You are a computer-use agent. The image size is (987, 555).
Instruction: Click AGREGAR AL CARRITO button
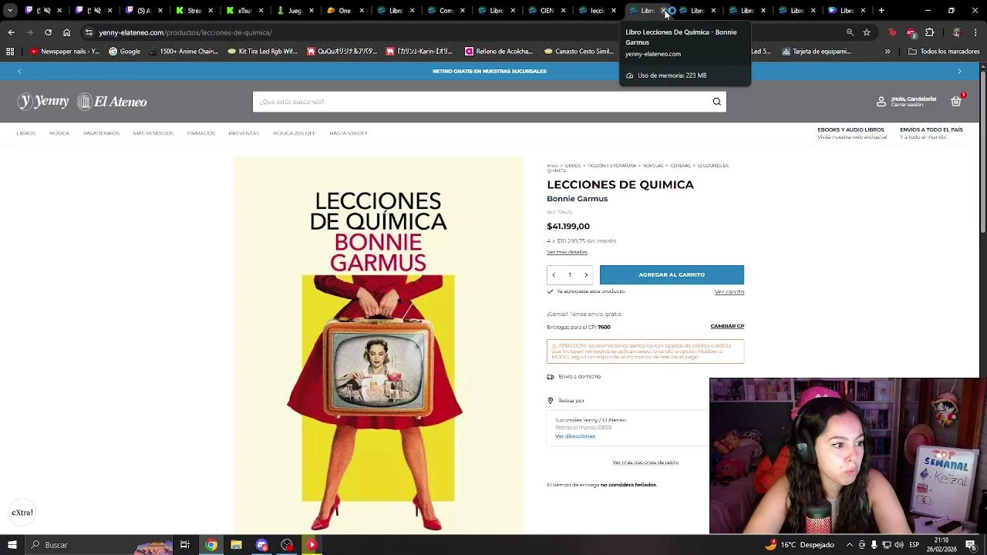click(x=672, y=274)
